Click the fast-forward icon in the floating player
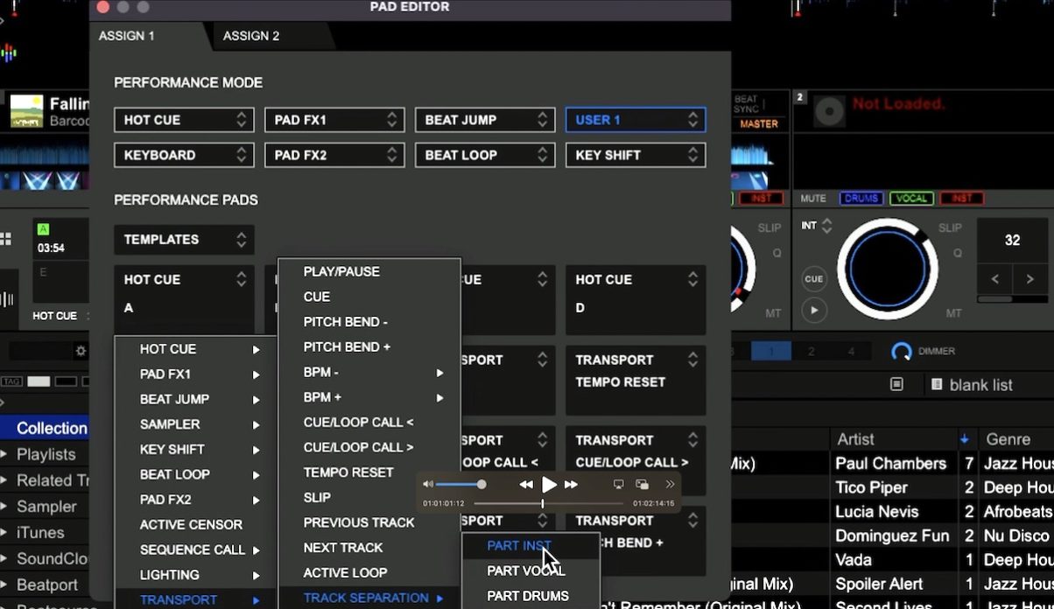1054x609 pixels. click(572, 483)
